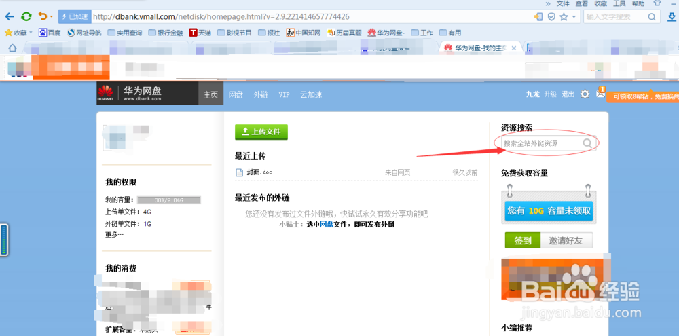Click the left-edge floating accelerator widget
The height and width of the screenshot is (336, 679).
pos(4,240)
